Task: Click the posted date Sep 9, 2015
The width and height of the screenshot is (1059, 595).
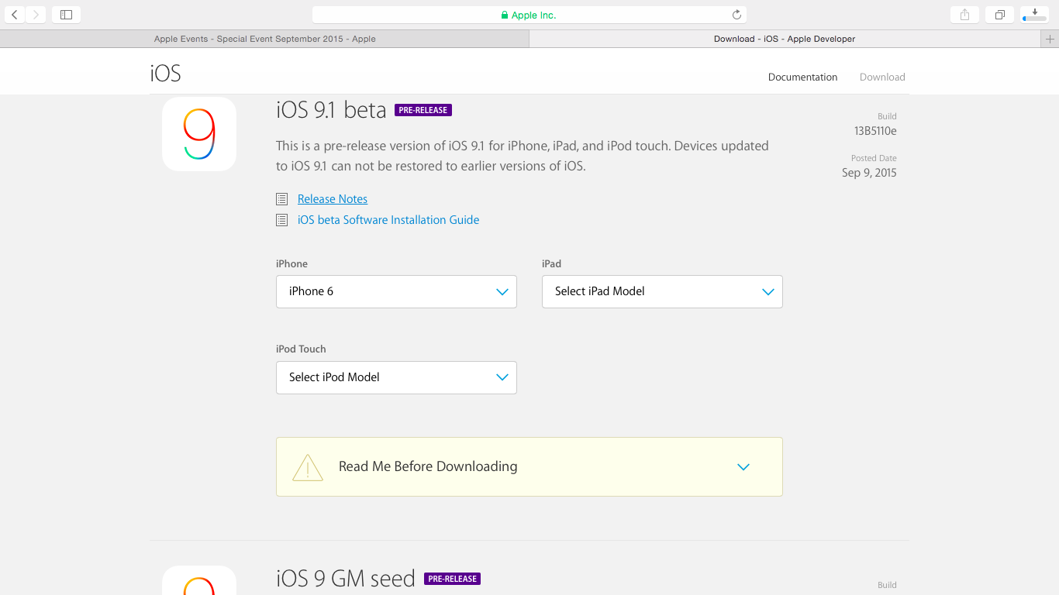Action: (x=869, y=173)
